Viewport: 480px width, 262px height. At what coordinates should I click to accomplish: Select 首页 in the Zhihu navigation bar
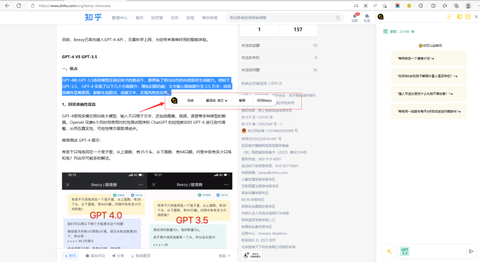point(140,18)
